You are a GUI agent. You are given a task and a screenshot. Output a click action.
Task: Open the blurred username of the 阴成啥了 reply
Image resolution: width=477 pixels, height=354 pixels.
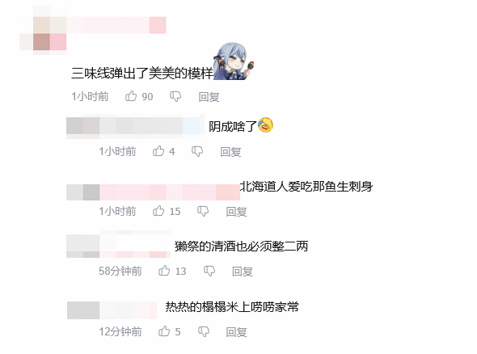(x=135, y=126)
